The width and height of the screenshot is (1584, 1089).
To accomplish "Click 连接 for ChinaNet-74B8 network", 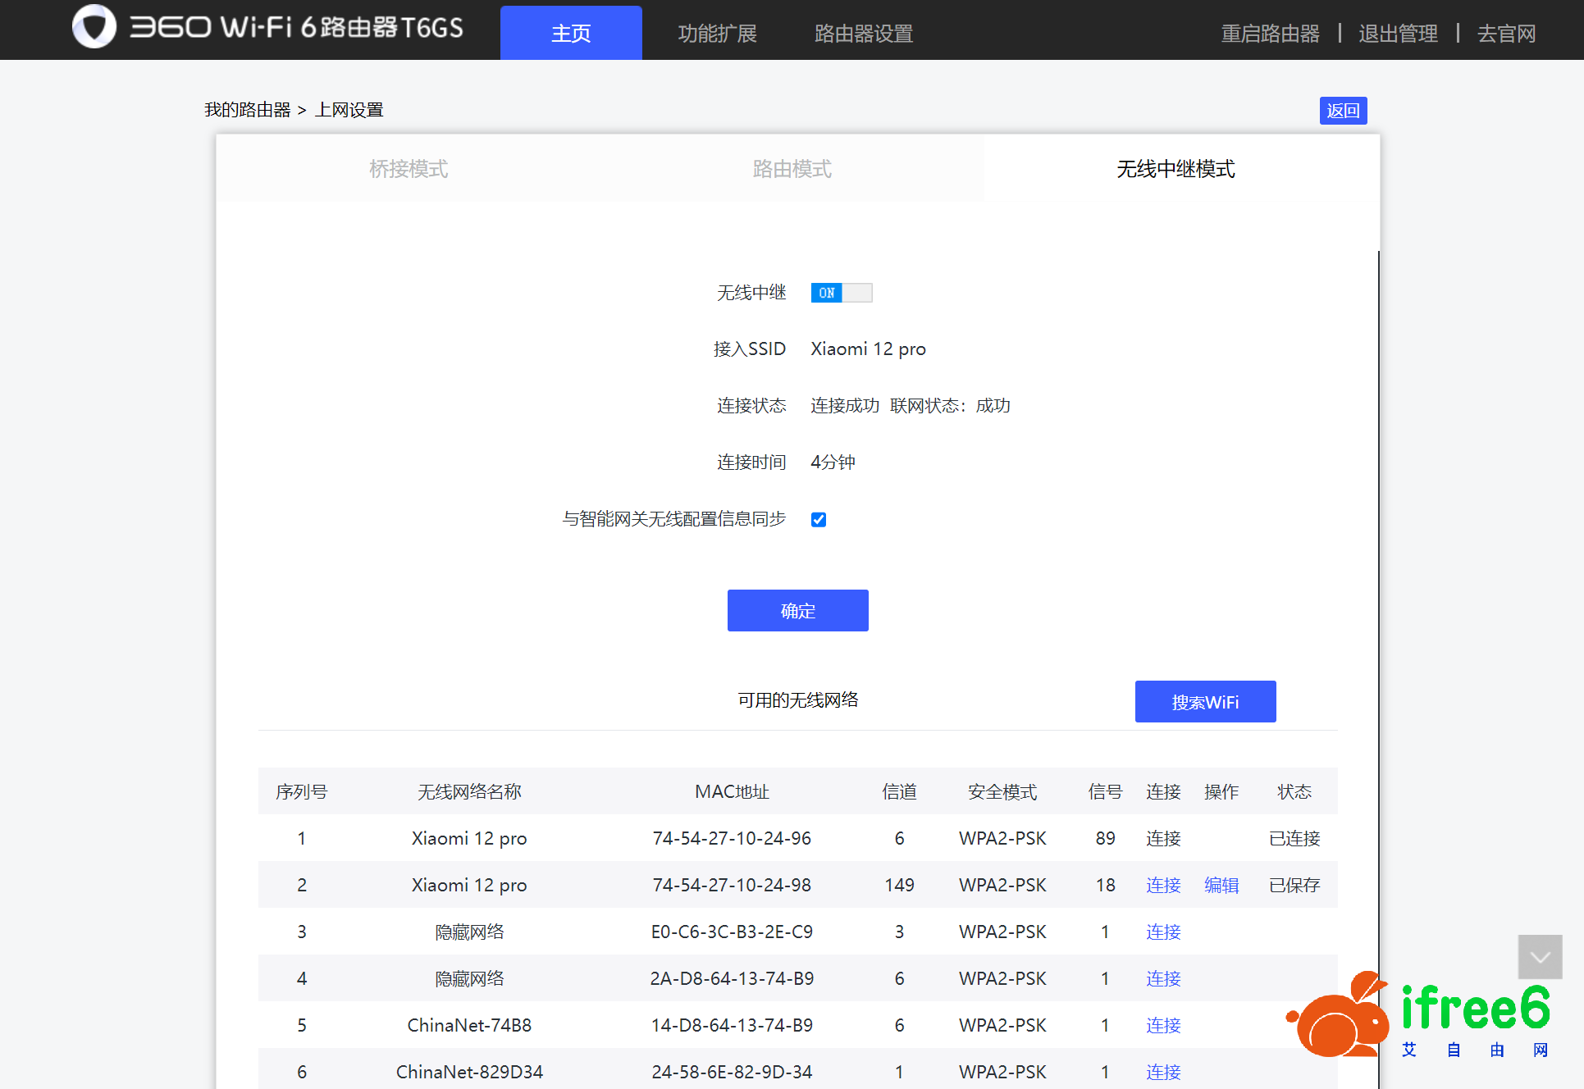I will click(x=1162, y=1025).
